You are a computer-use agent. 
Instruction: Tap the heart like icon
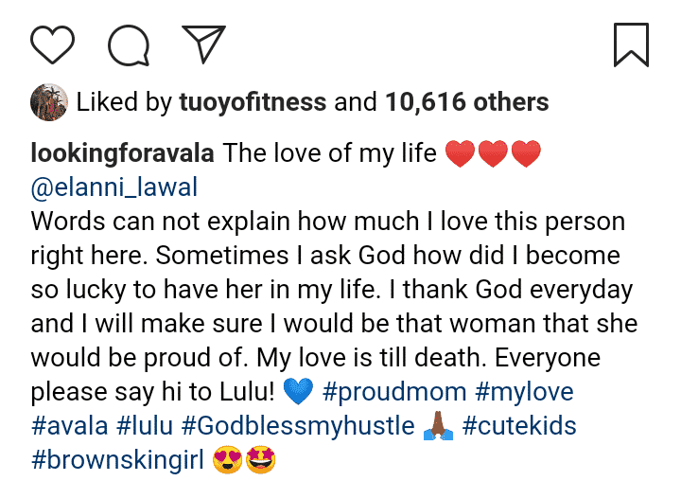[x=53, y=44]
